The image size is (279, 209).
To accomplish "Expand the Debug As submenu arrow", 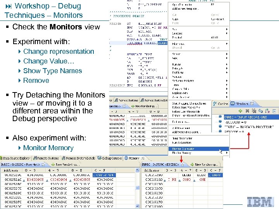I will 227,69.
